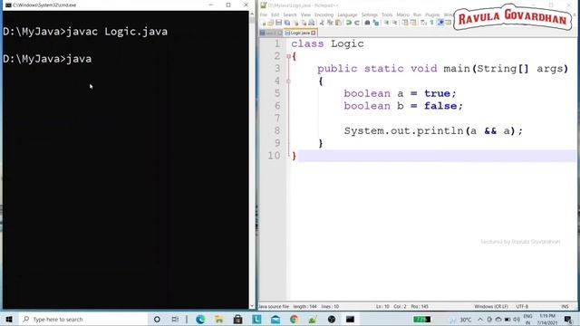
Task: Click the Close All toolbar icon
Action: point(304,23)
